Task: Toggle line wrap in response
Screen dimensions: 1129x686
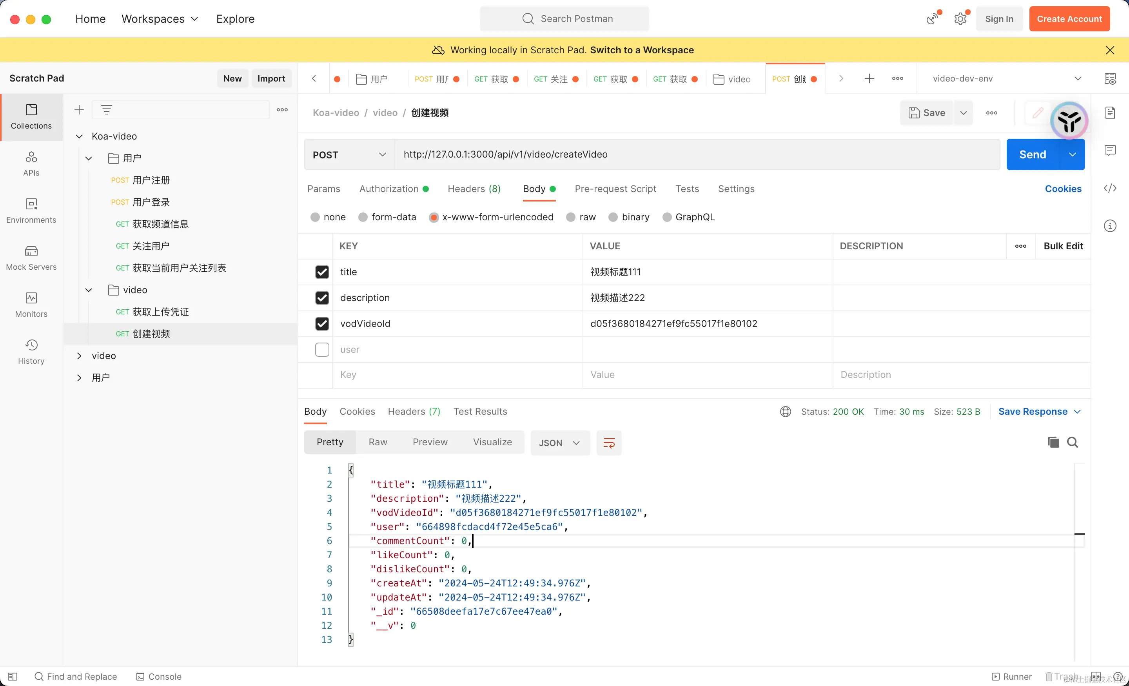Action: (608, 443)
